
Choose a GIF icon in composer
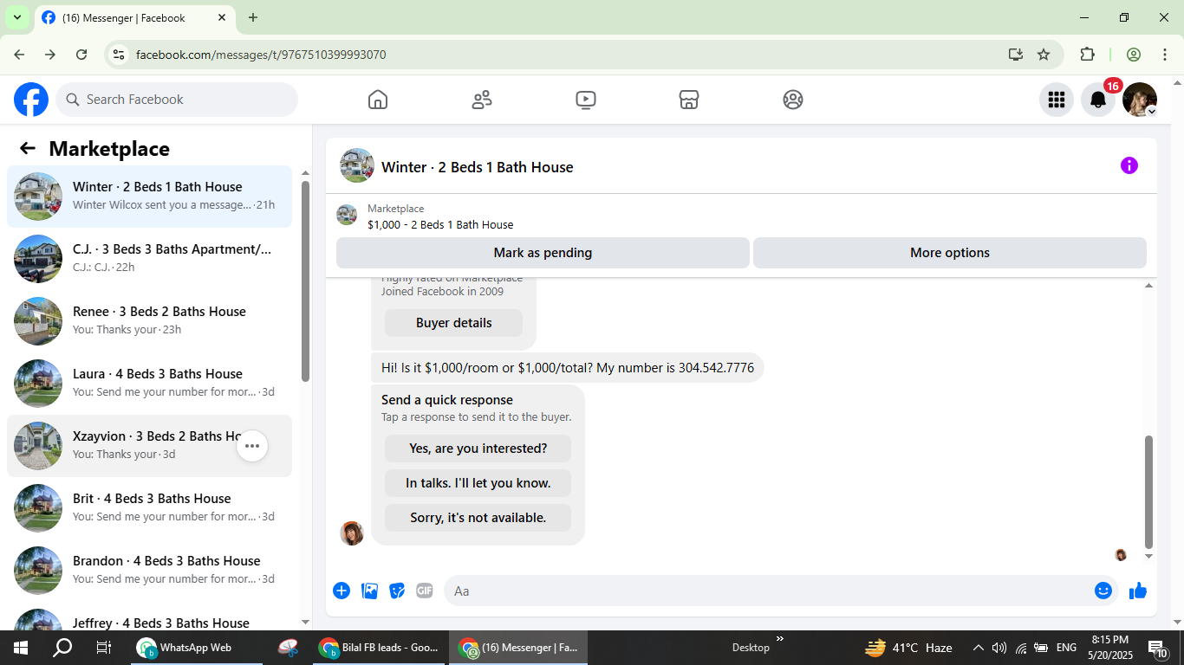click(425, 591)
